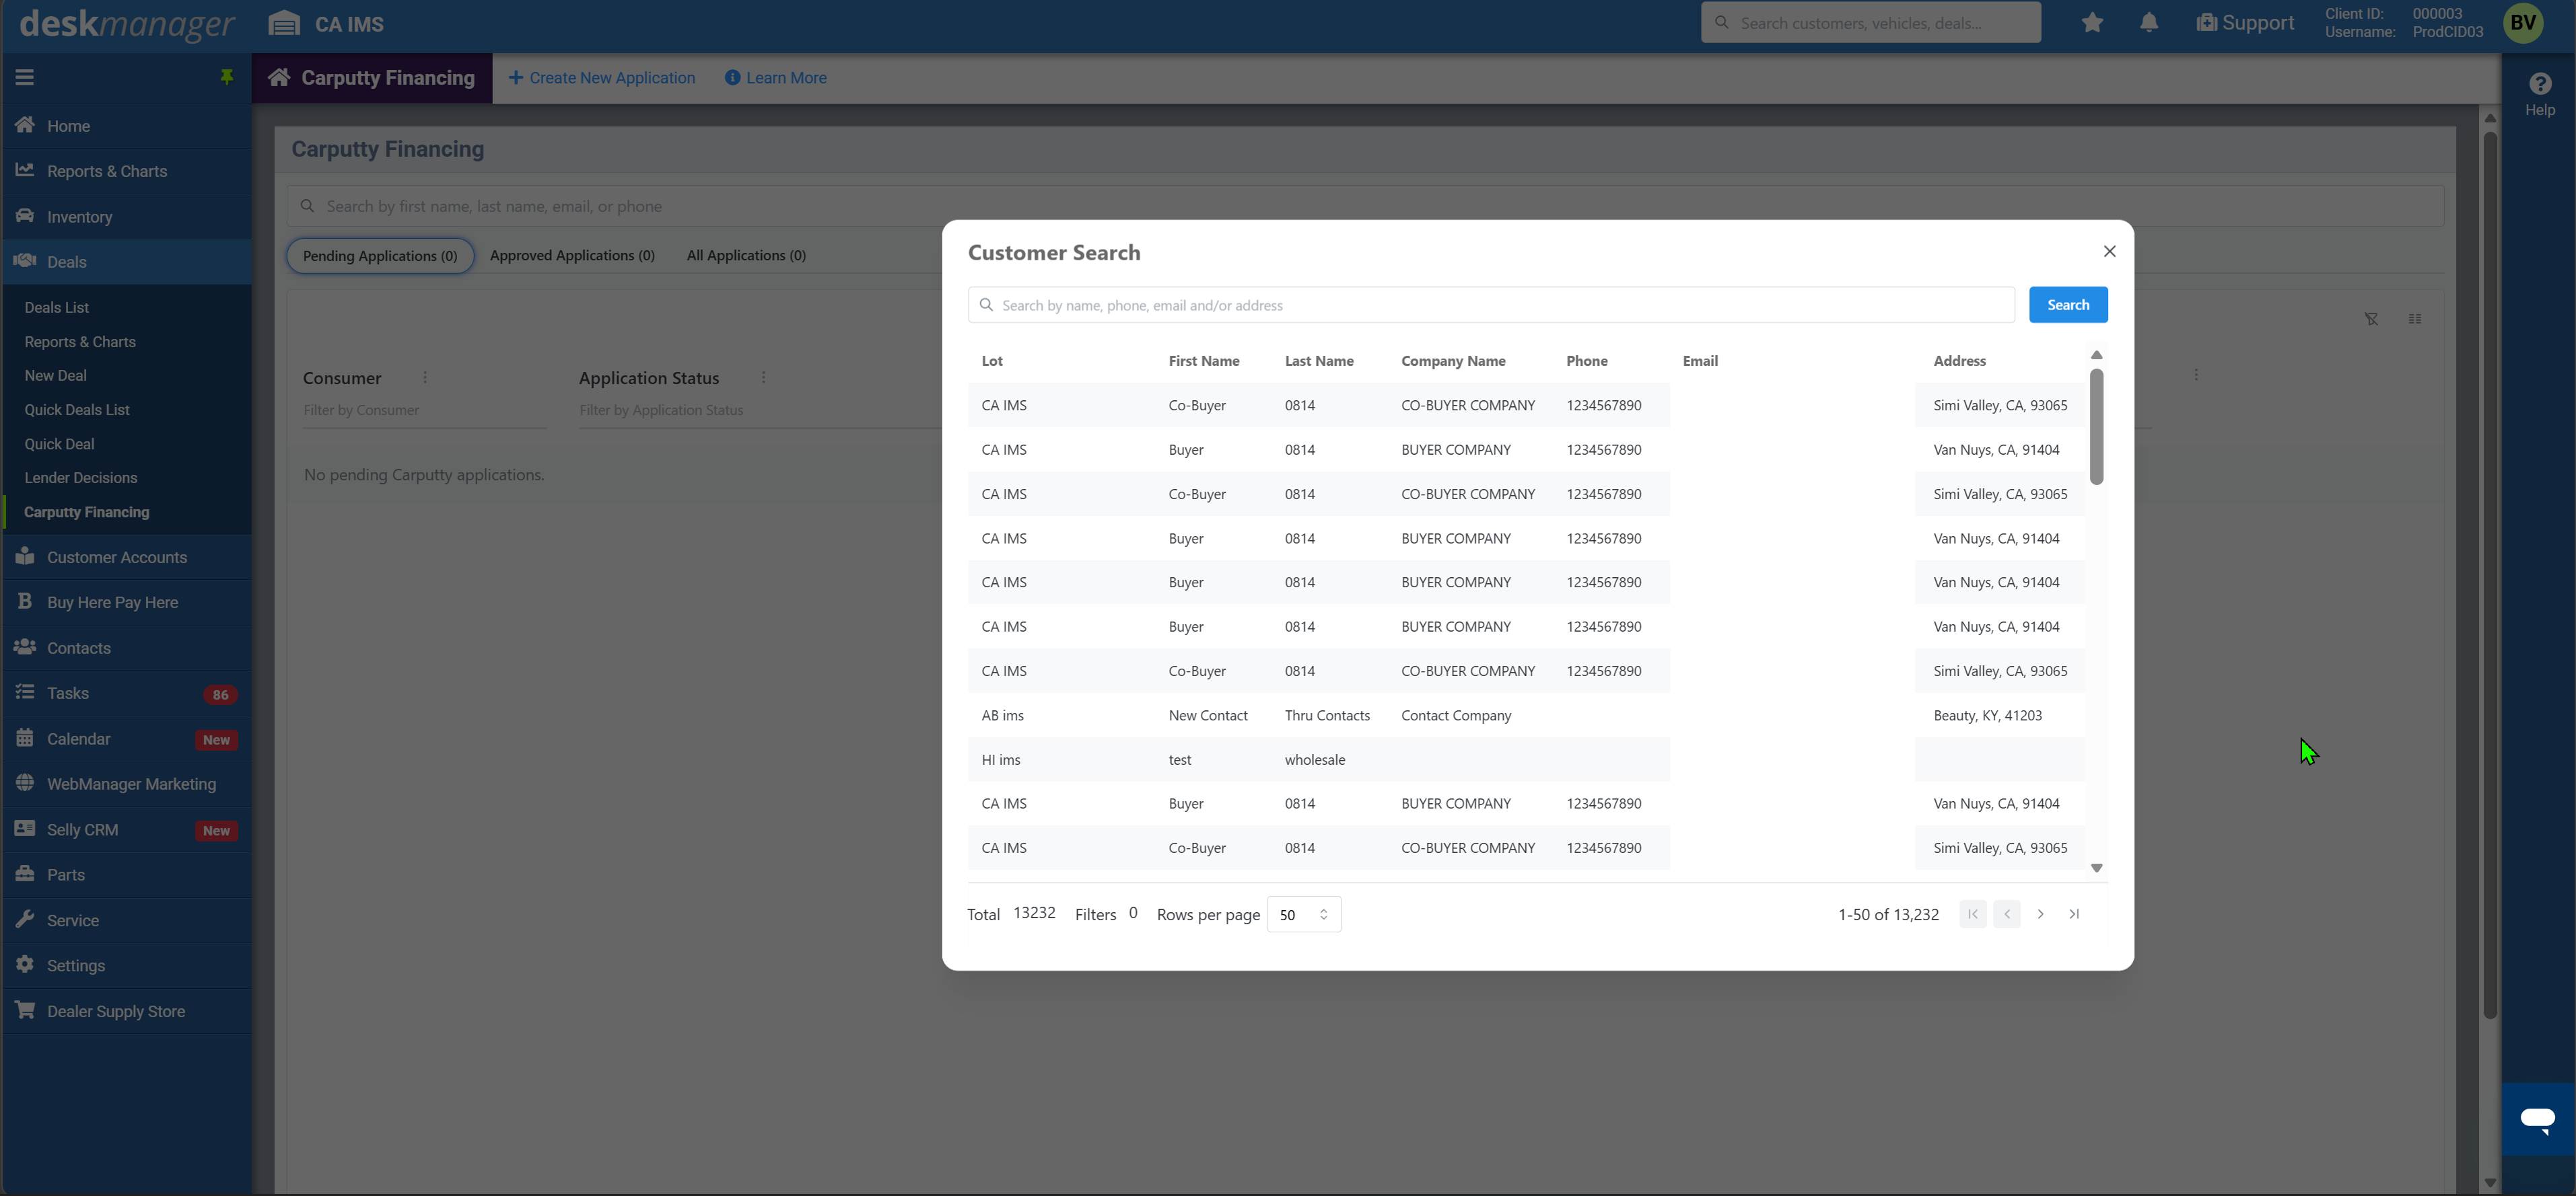
Task: Go to previous page of customers
Action: coord(2007,914)
